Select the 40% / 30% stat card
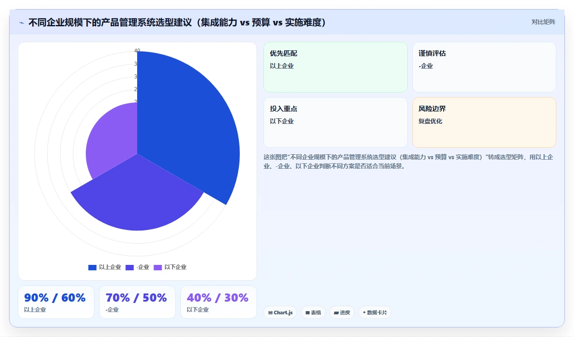Image resolution: width=574 pixels, height=337 pixels. pos(218,302)
